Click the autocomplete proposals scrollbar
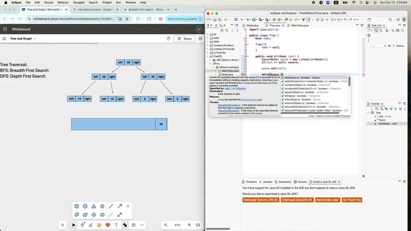 (x=349, y=82)
